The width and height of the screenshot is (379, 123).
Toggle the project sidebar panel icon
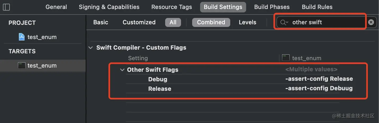6,7
